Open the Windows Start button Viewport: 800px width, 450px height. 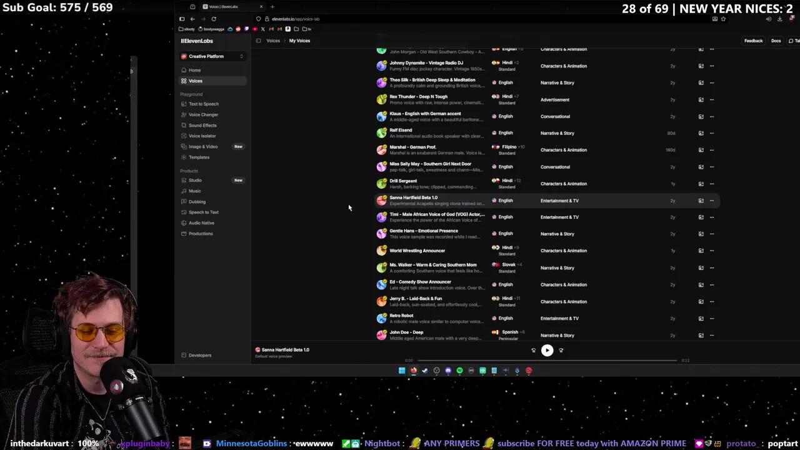(402, 371)
